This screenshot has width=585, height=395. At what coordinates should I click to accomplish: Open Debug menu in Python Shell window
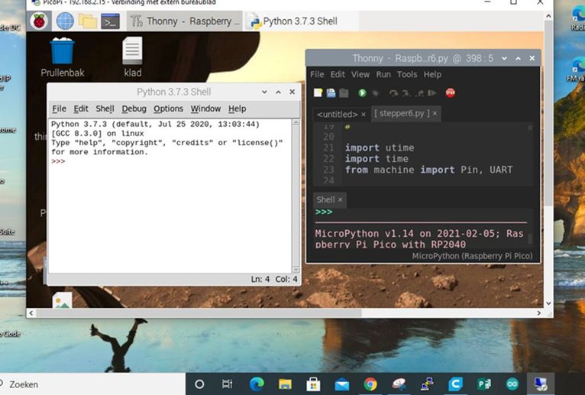(134, 108)
